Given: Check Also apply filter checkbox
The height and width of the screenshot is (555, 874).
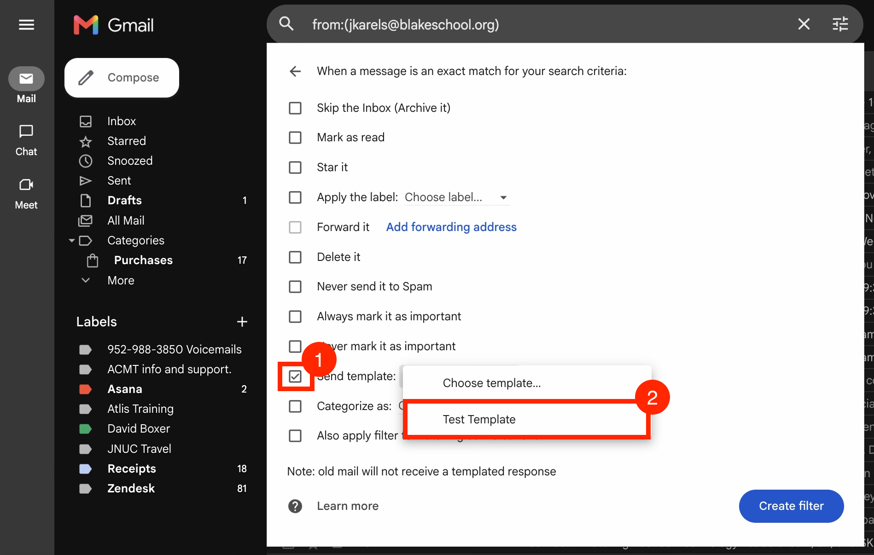Looking at the screenshot, I should [x=295, y=436].
